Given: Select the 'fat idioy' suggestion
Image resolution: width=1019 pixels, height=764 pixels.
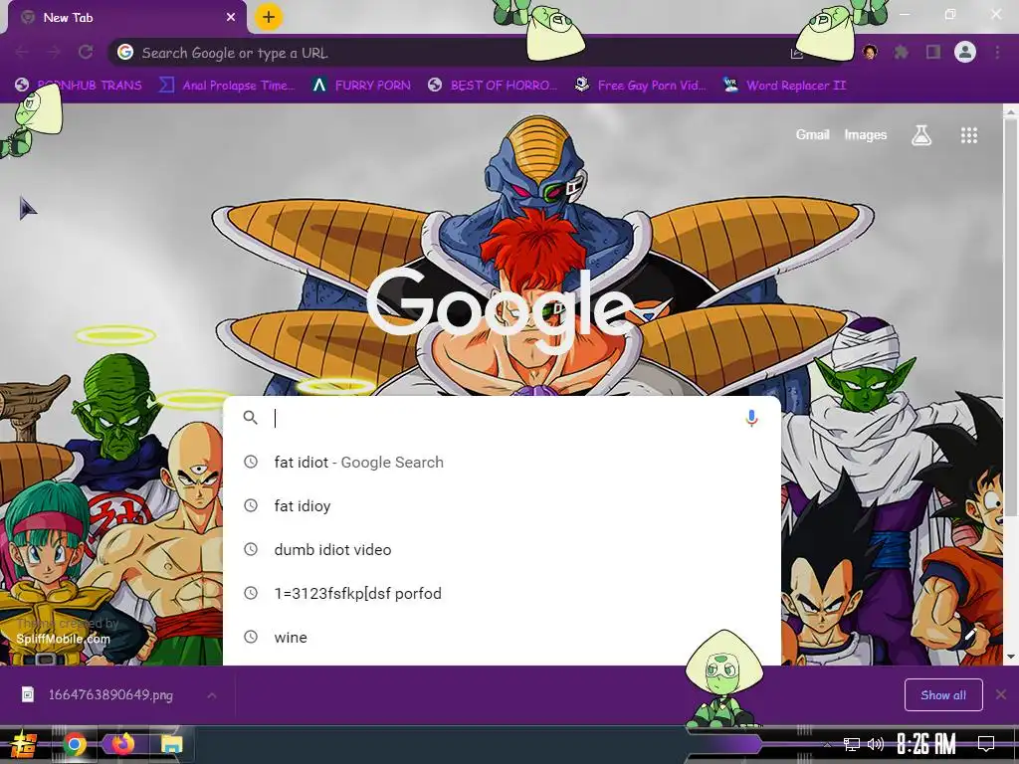Looking at the screenshot, I should pyautogui.click(x=502, y=505).
